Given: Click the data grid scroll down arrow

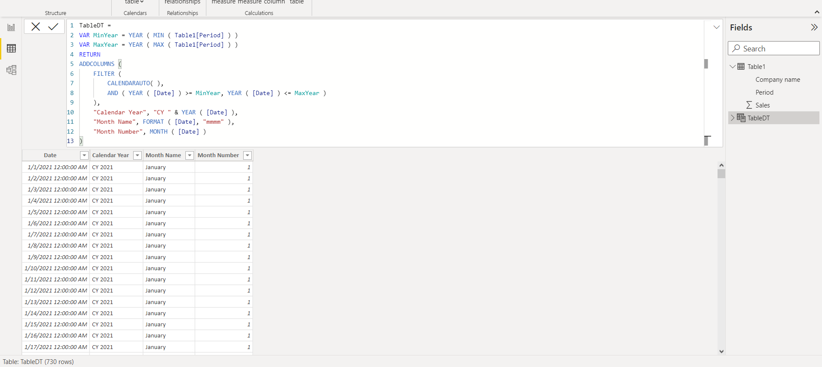Looking at the screenshot, I should pyautogui.click(x=721, y=351).
